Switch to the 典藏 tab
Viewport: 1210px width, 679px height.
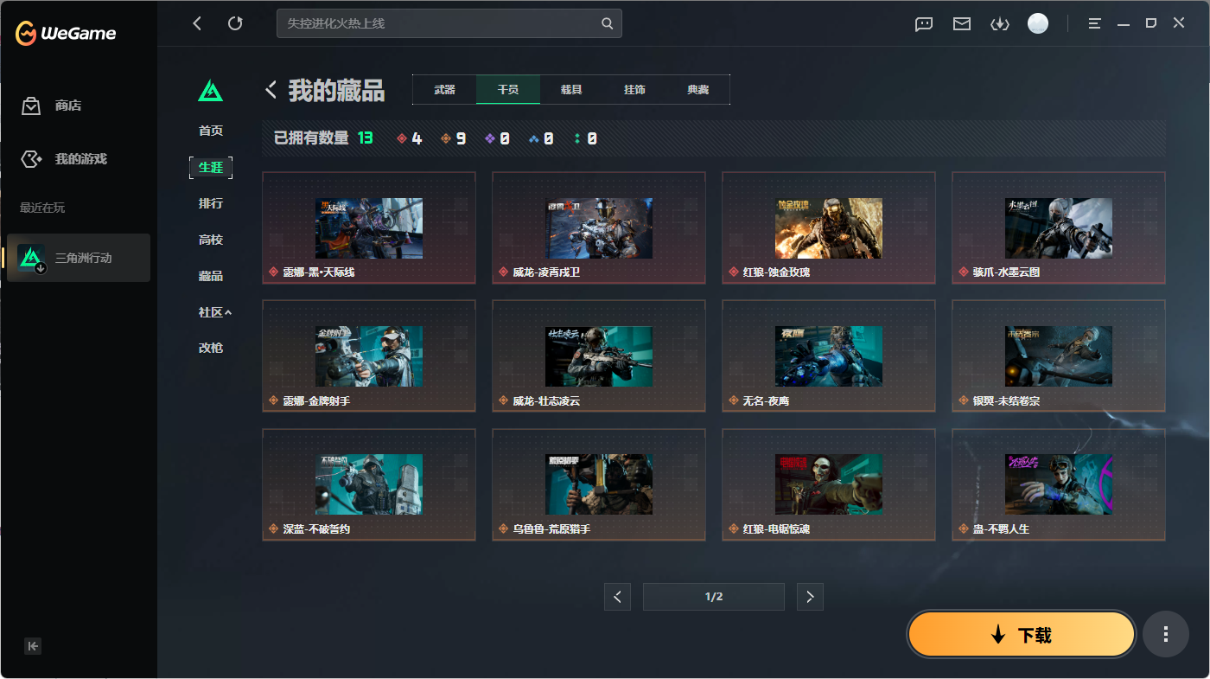click(x=698, y=90)
